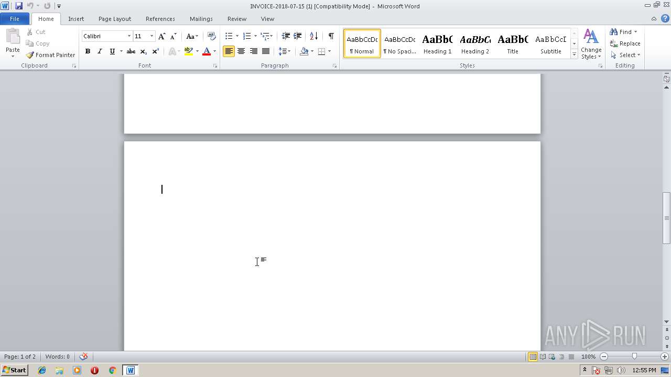This screenshot has width=671, height=377.
Task: Open the font size dropdown
Action: click(151, 36)
